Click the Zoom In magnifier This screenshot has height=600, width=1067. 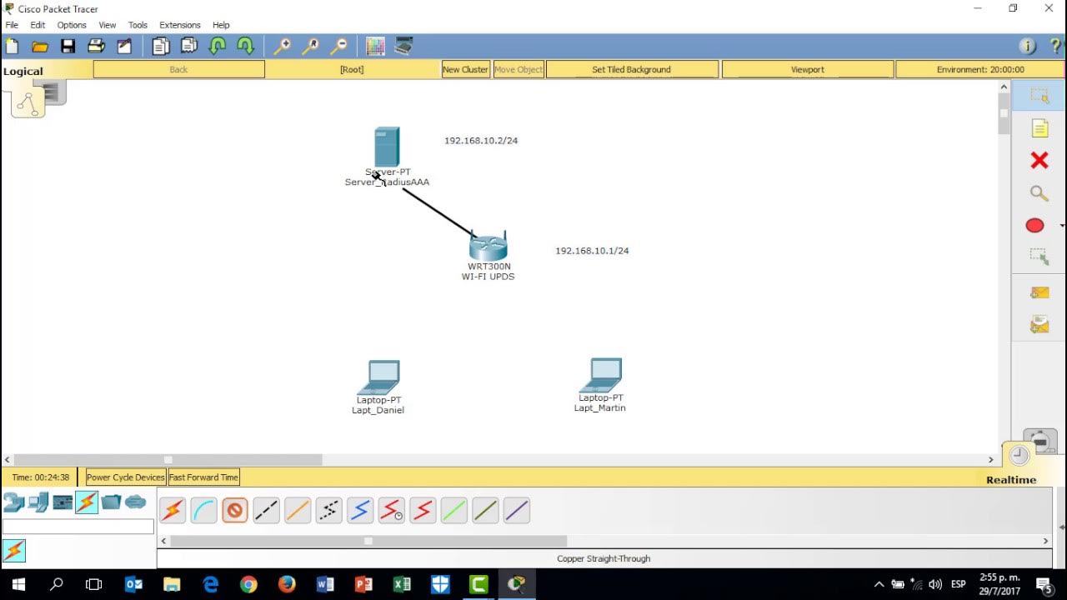tap(283, 47)
